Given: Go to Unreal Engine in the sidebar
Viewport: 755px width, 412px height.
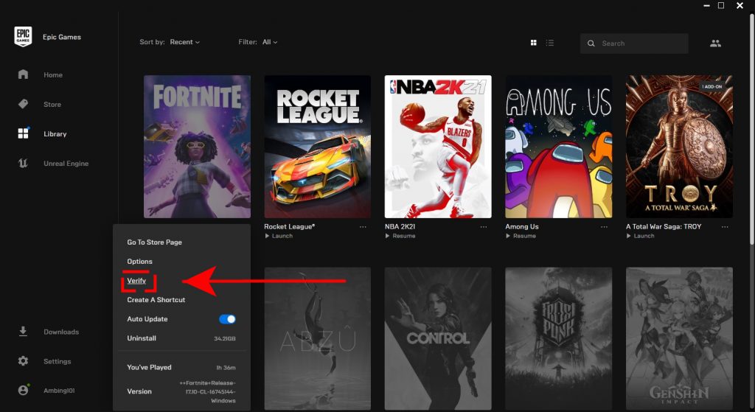Looking at the screenshot, I should (66, 164).
